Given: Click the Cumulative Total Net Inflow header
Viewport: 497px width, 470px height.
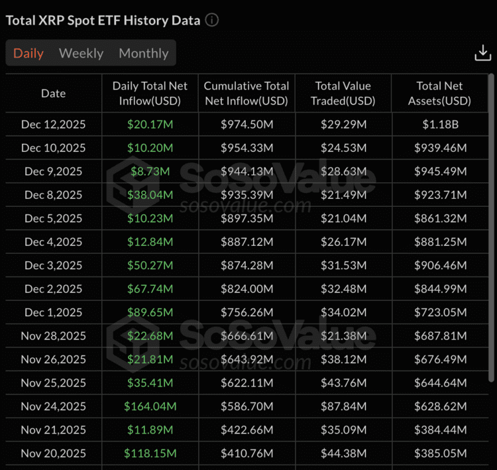Looking at the screenshot, I should (247, 93).
